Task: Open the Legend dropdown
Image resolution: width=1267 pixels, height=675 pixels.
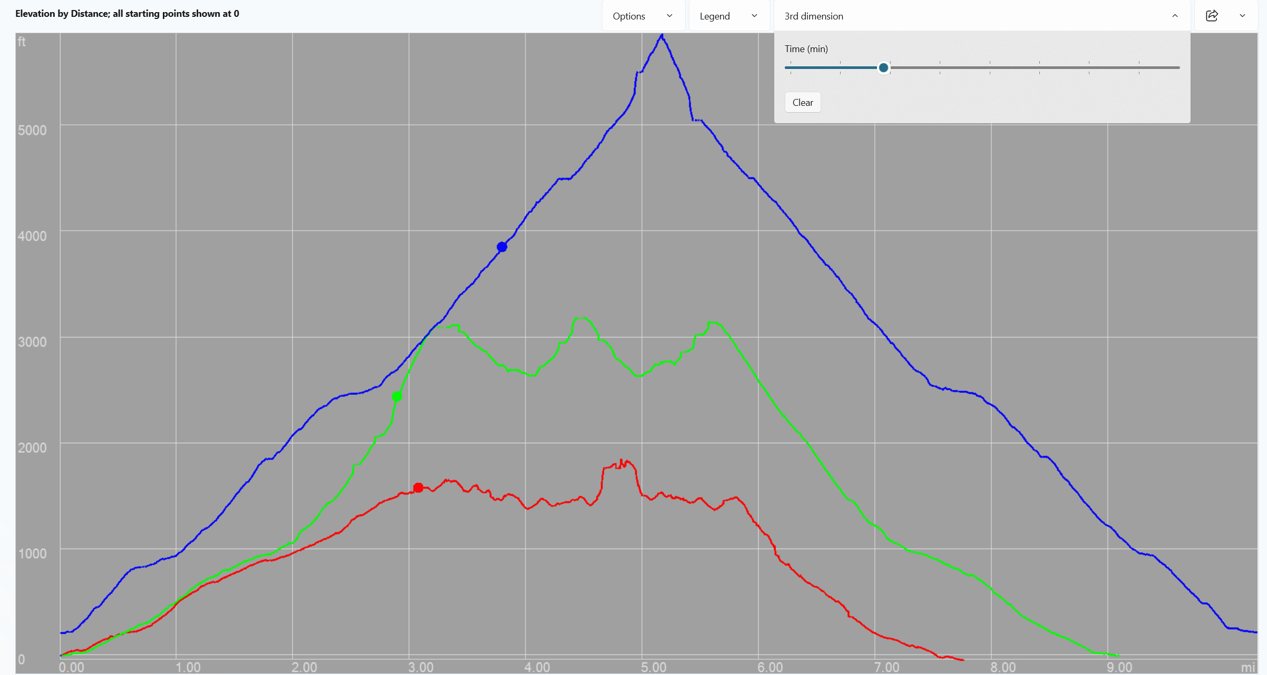Action: coord(729,16)
